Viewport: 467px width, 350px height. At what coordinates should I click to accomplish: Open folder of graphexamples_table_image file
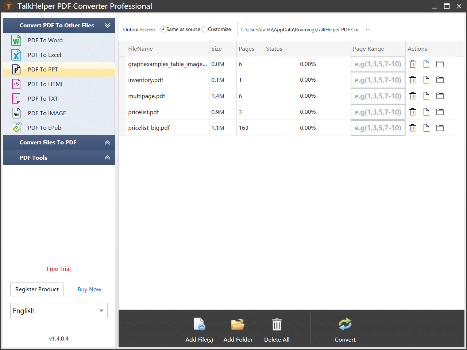[440, 64]
